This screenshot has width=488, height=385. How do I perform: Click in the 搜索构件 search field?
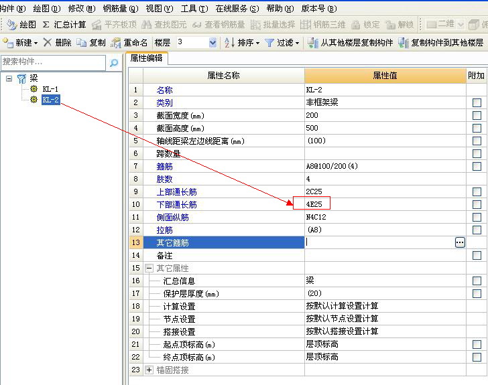point(53,62)
